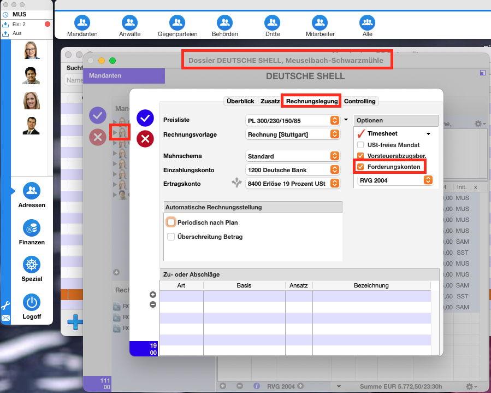Select the blonde woman with glasses avatar
491x393 pixels.
tap(32, 50)
